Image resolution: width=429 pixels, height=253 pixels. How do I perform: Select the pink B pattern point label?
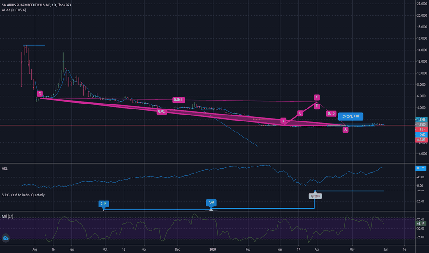coord(283,121)
